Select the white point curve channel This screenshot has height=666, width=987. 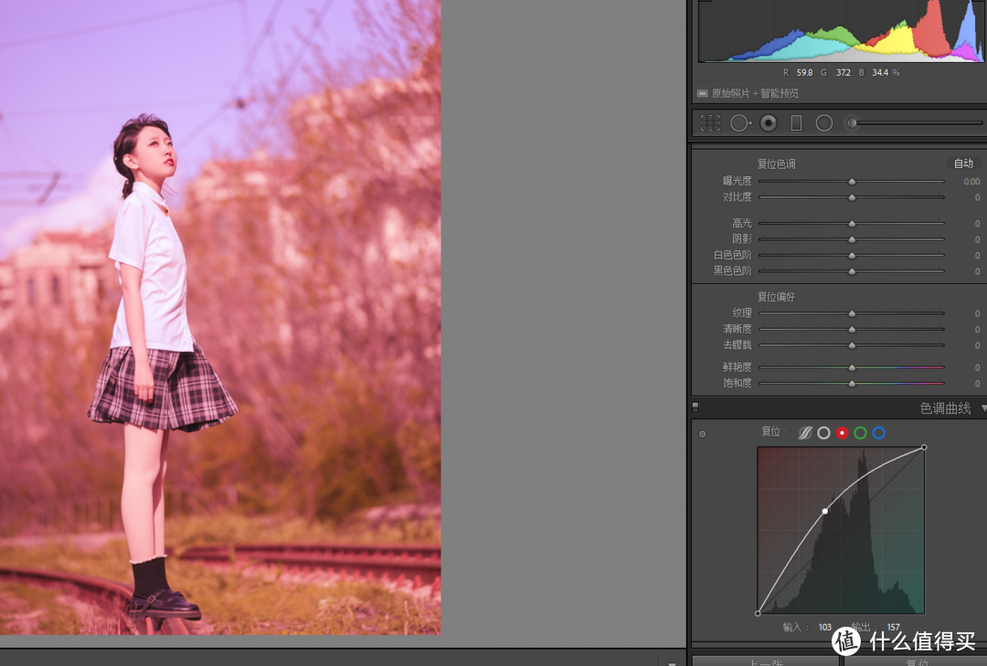click(x=823, y=433)
